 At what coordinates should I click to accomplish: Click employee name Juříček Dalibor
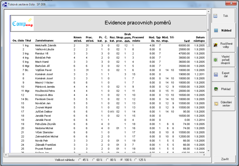click(44, 111)
